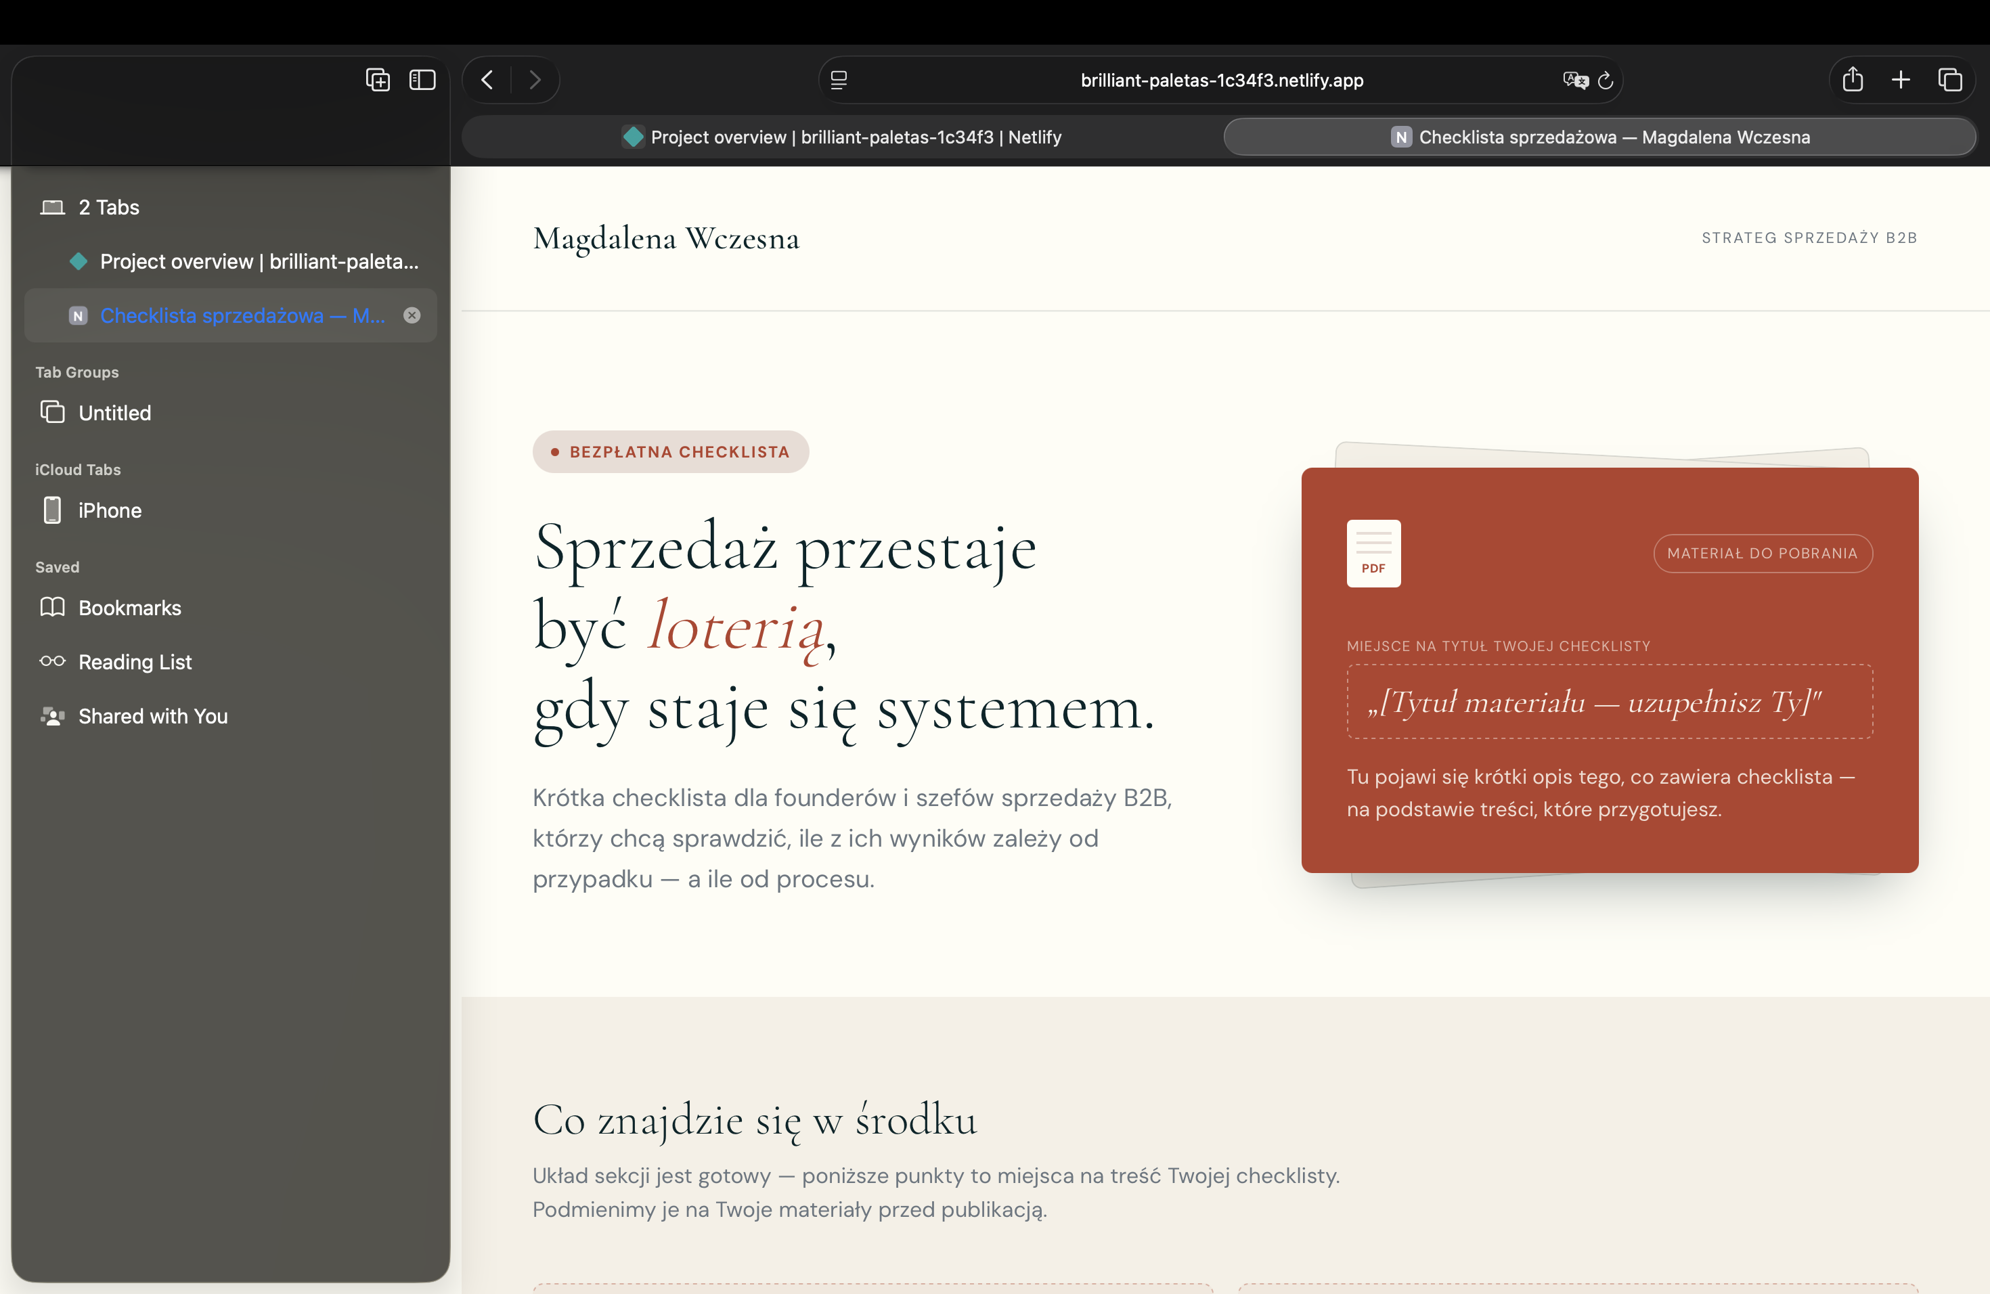Click the glasses Reading List icon
This screenshot has width=1990, height=1294.
point(53,661)
